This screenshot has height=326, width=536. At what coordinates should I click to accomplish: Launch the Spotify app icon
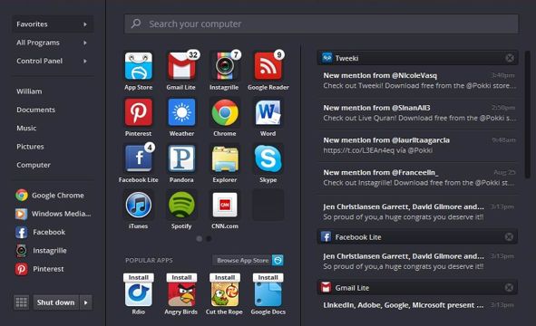tap(181, 205)
